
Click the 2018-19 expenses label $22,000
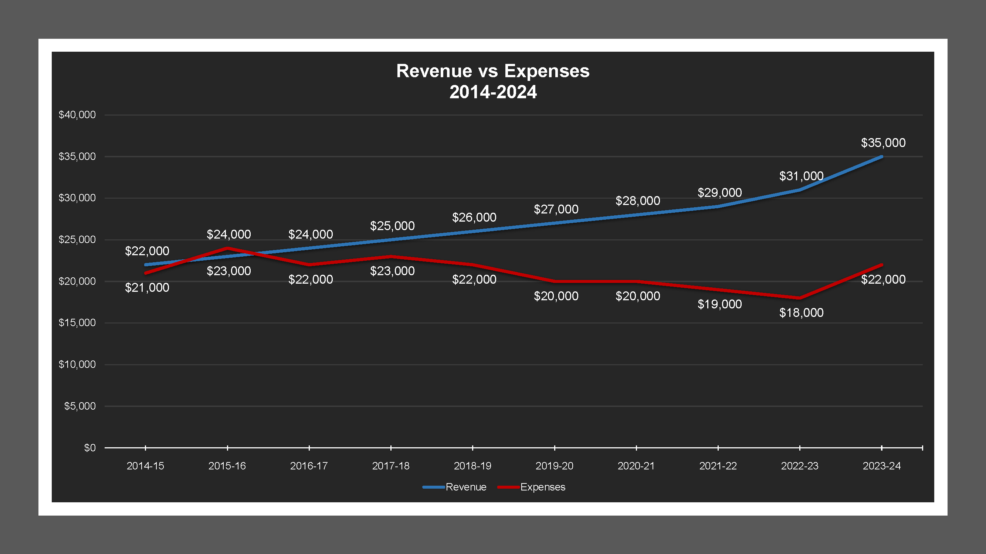[474, 280]
